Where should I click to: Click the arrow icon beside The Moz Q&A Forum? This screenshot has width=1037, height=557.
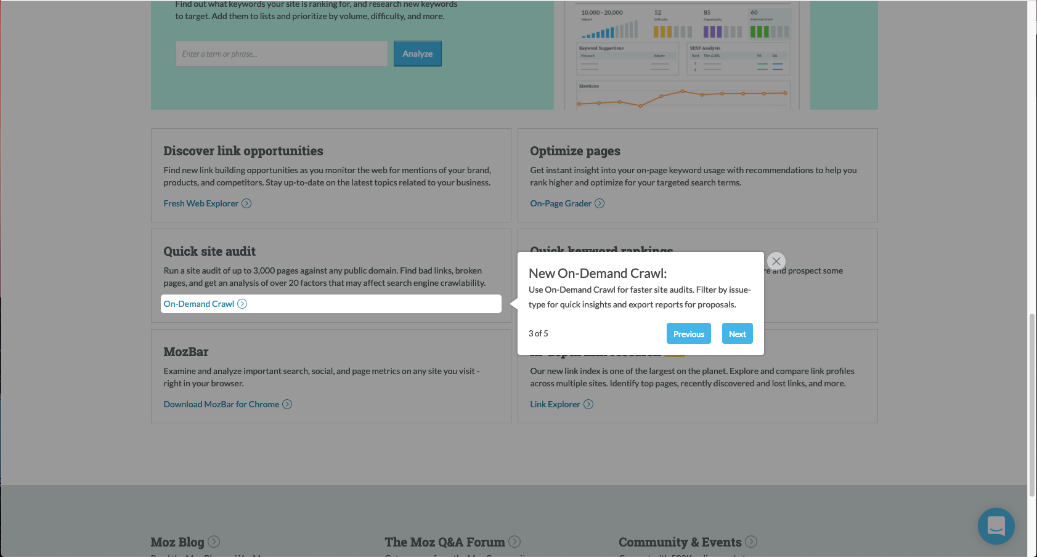pos(514,542)
